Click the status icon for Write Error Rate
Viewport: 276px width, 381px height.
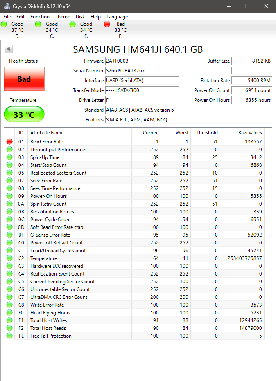(x=9, y=305)
